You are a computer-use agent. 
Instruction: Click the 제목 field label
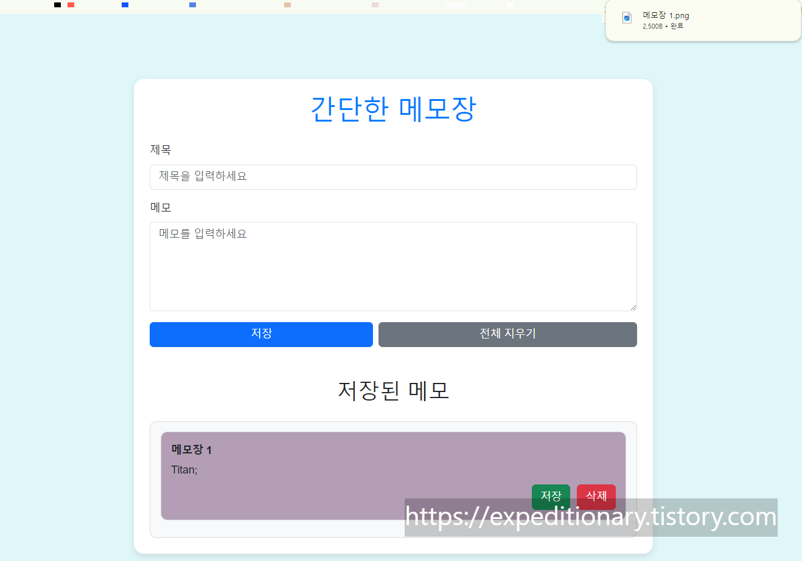[x=161, y=150]
